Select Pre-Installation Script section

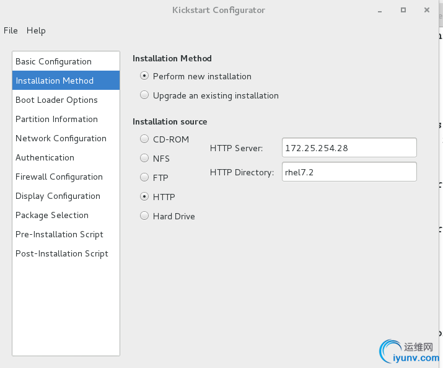(x=59, y=234)
